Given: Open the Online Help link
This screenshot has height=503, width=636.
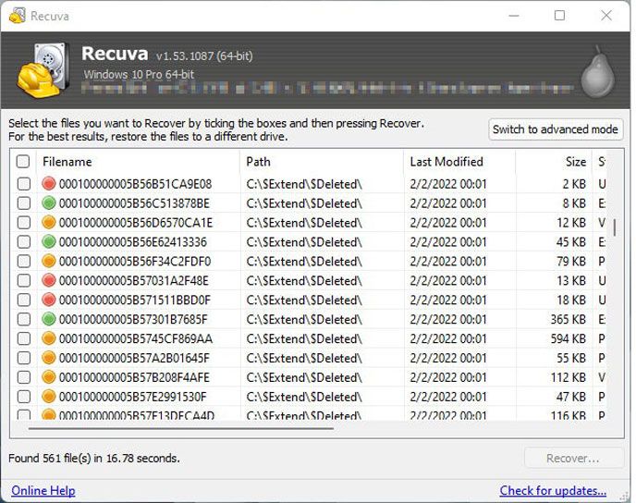Looking at the screenshot, I should [x=43, y=490].
